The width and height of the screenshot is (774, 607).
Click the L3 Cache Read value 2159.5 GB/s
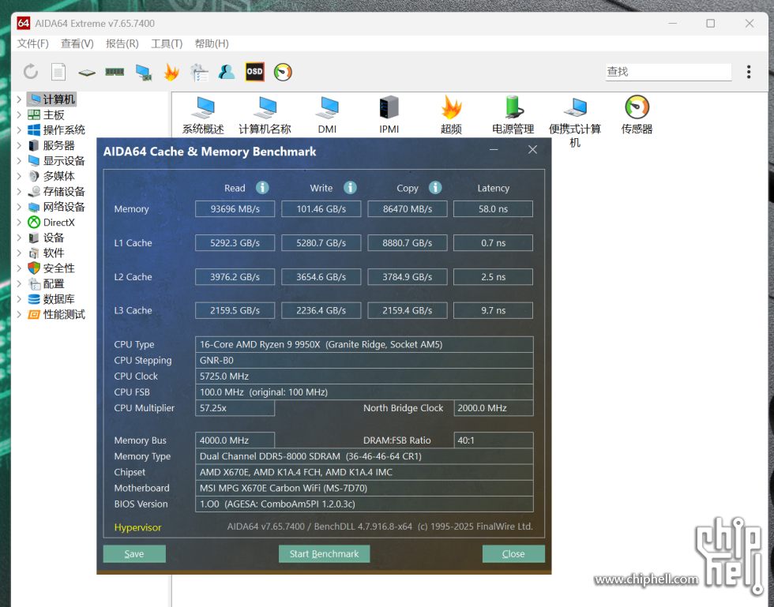235,310
